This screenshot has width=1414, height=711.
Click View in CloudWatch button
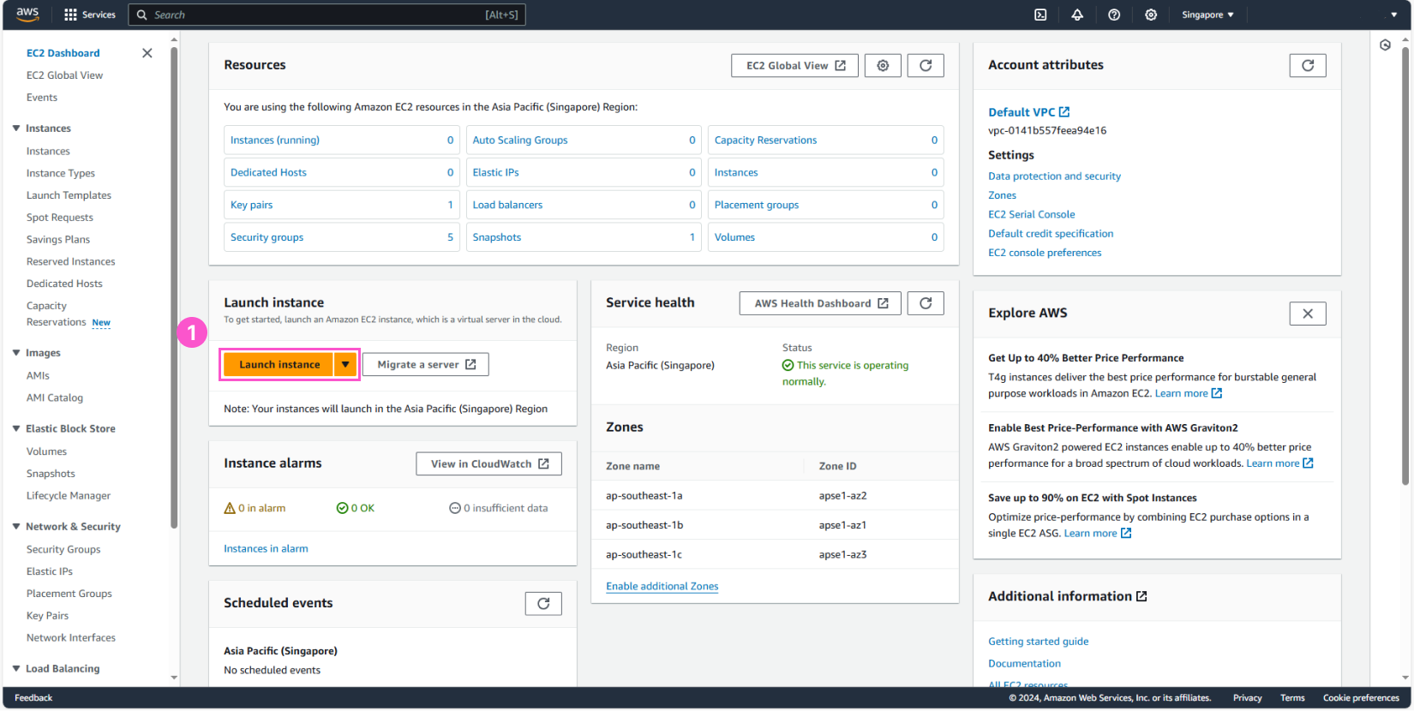(488, 463)
